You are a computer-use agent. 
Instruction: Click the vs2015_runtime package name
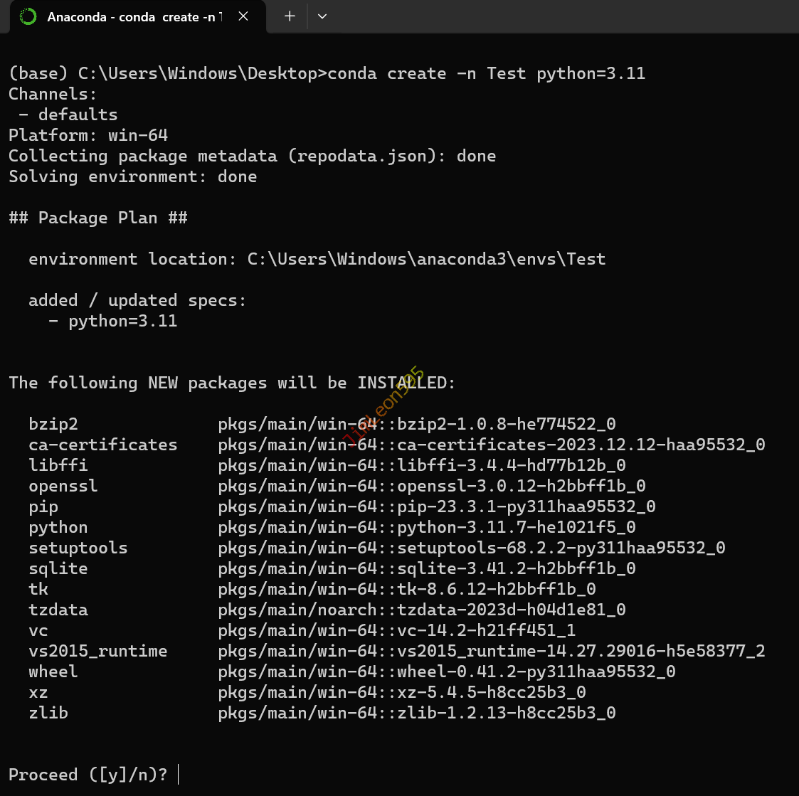point(98,651)
